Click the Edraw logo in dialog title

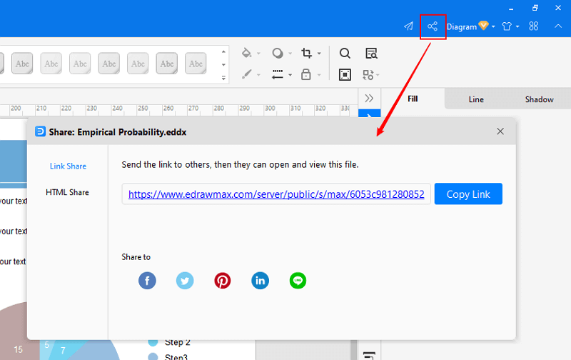pyautogui.click(x=40, y=131)
